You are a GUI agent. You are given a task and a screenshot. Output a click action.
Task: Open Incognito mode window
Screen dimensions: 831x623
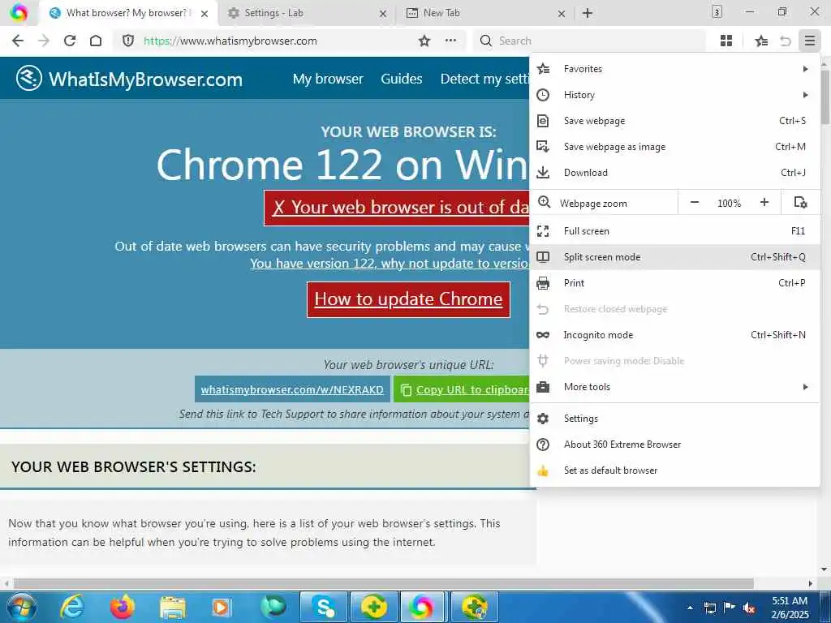pyautogui.click(x=674, y=335)
